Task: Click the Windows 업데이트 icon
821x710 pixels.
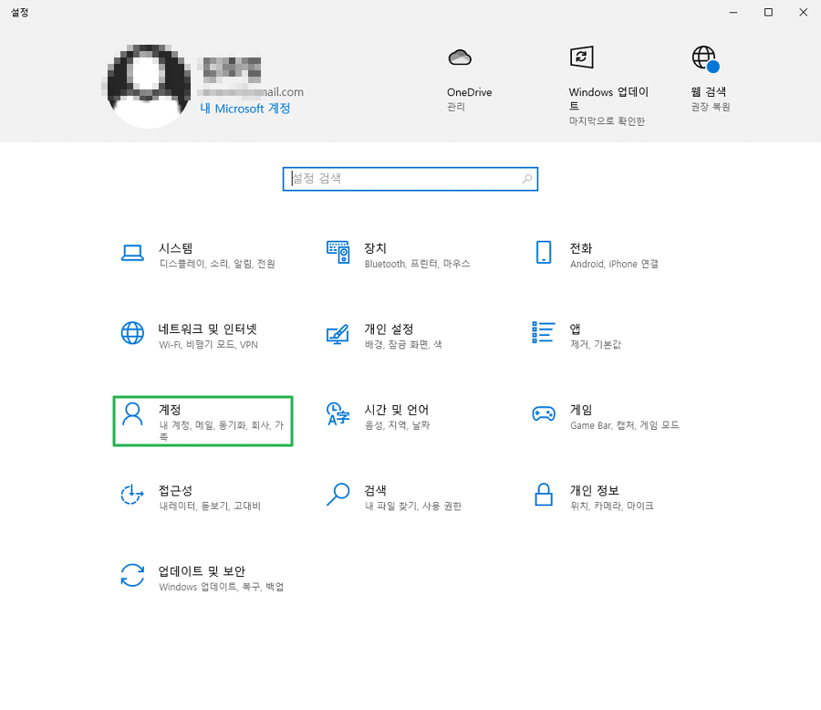Action: (x=581, y=57)
